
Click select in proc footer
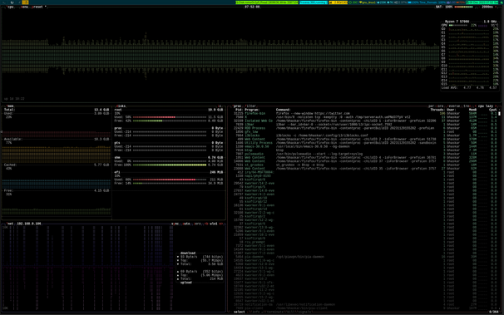[x=240, y=312]
